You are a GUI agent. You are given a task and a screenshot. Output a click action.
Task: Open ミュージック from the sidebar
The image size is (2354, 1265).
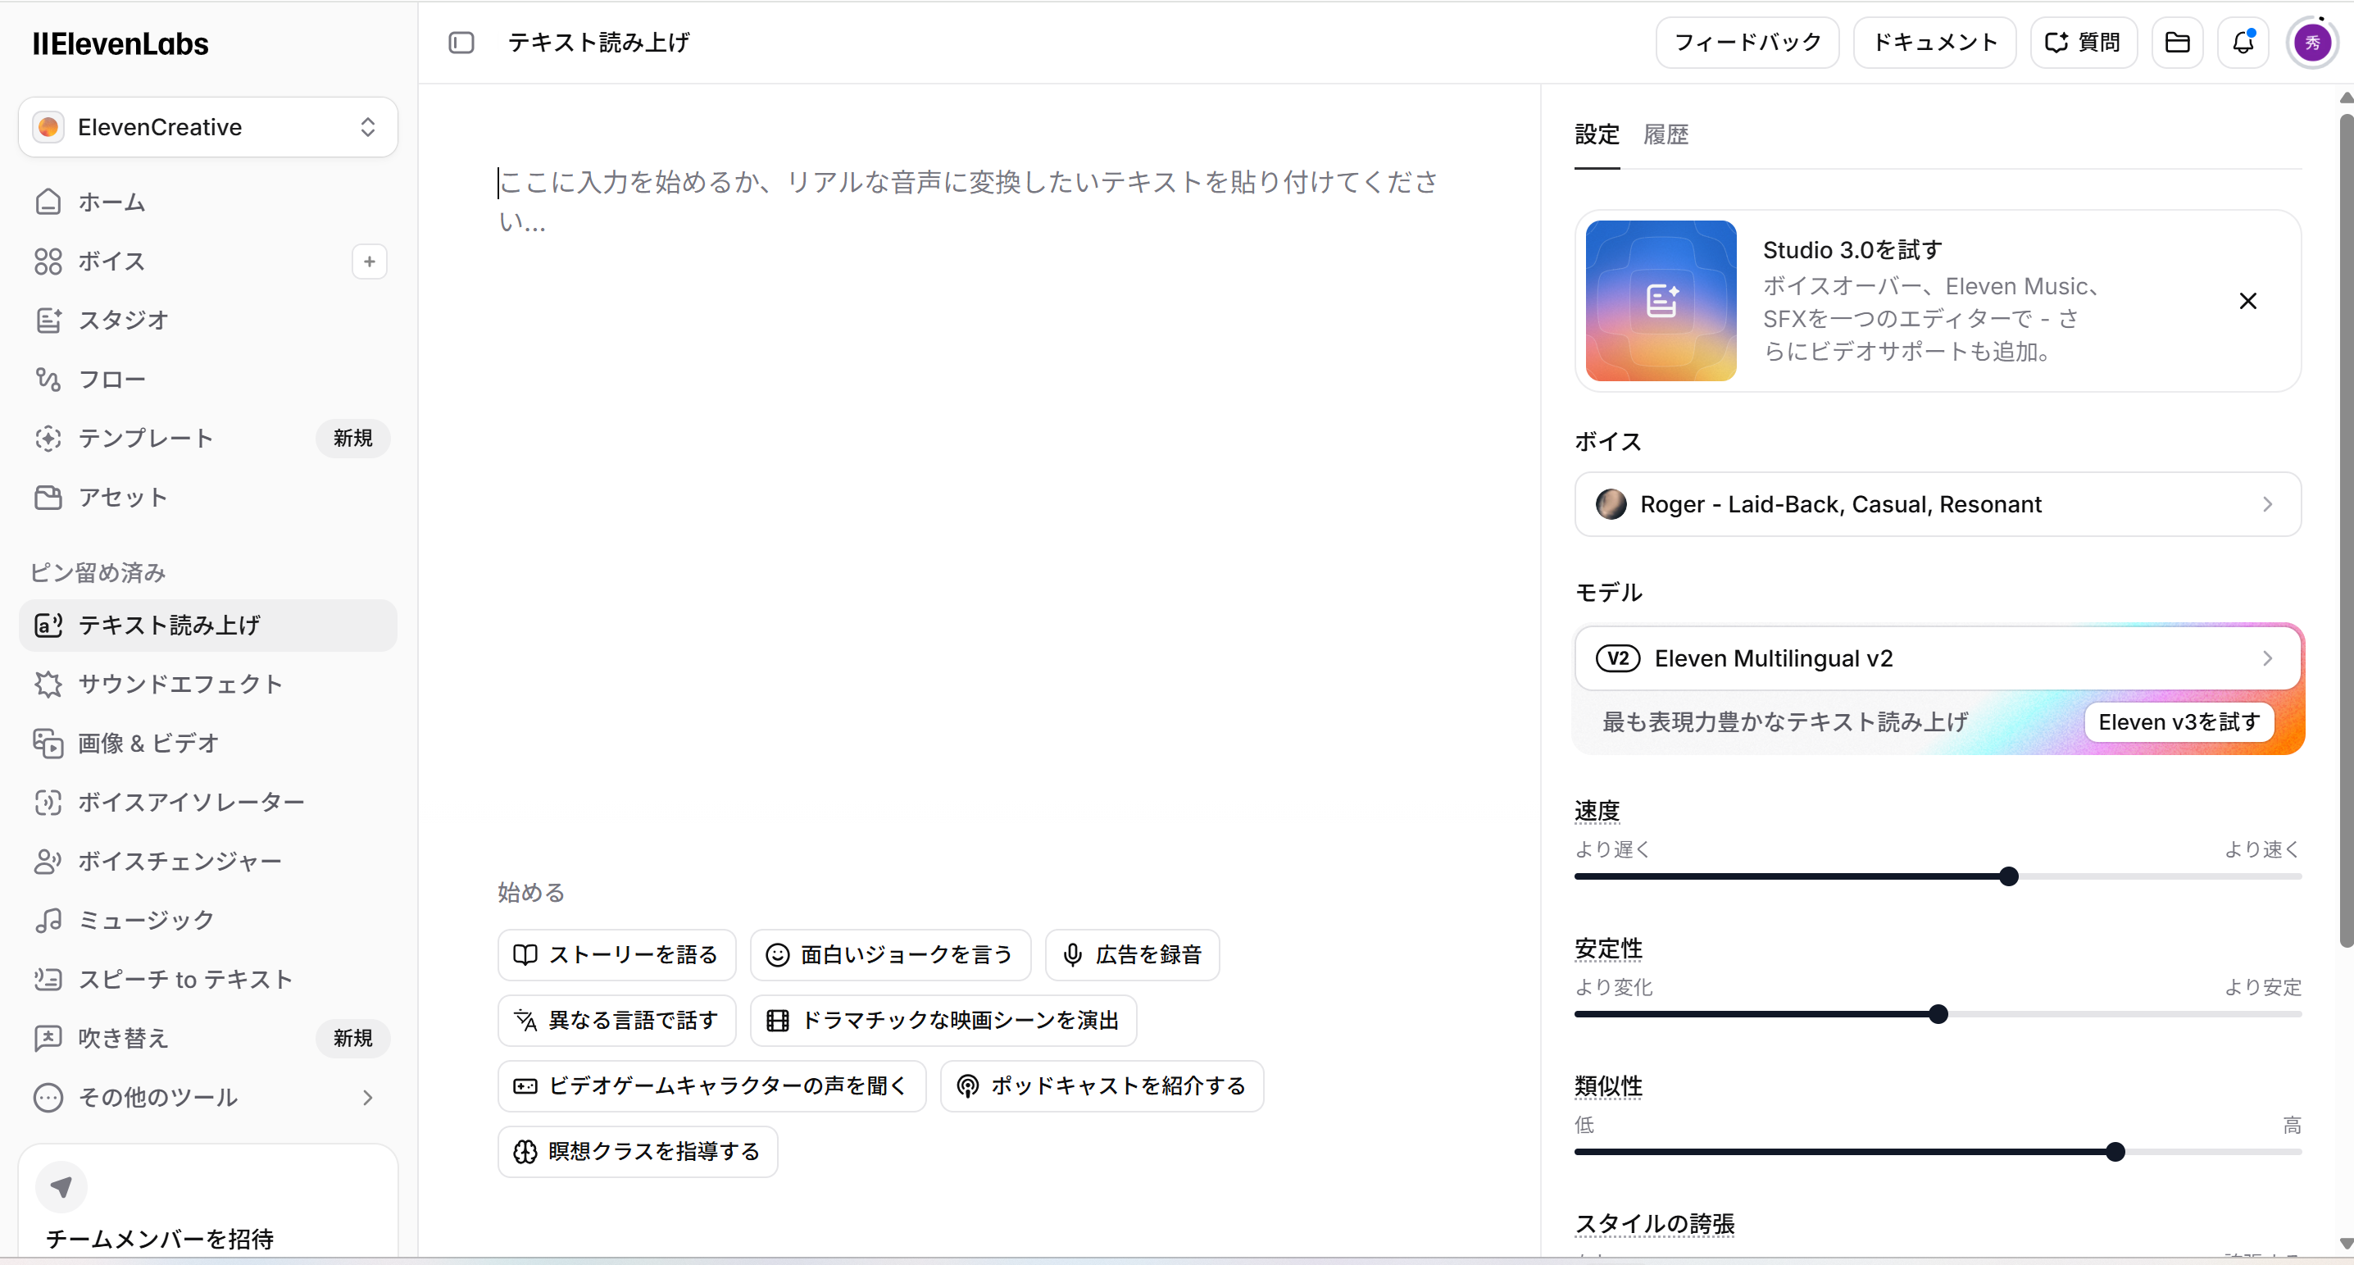[208, 920]
